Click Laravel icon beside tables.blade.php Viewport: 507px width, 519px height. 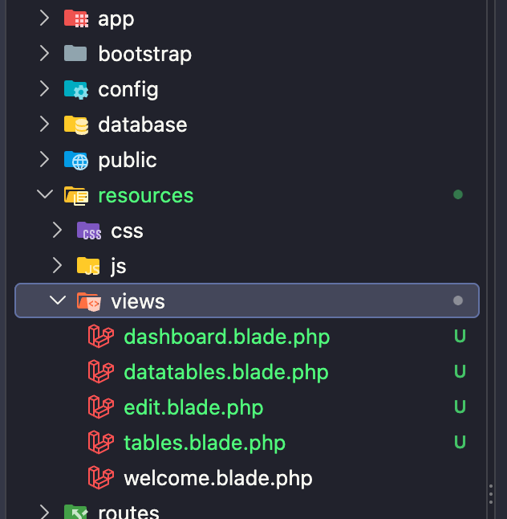click(x=101, y=443)
